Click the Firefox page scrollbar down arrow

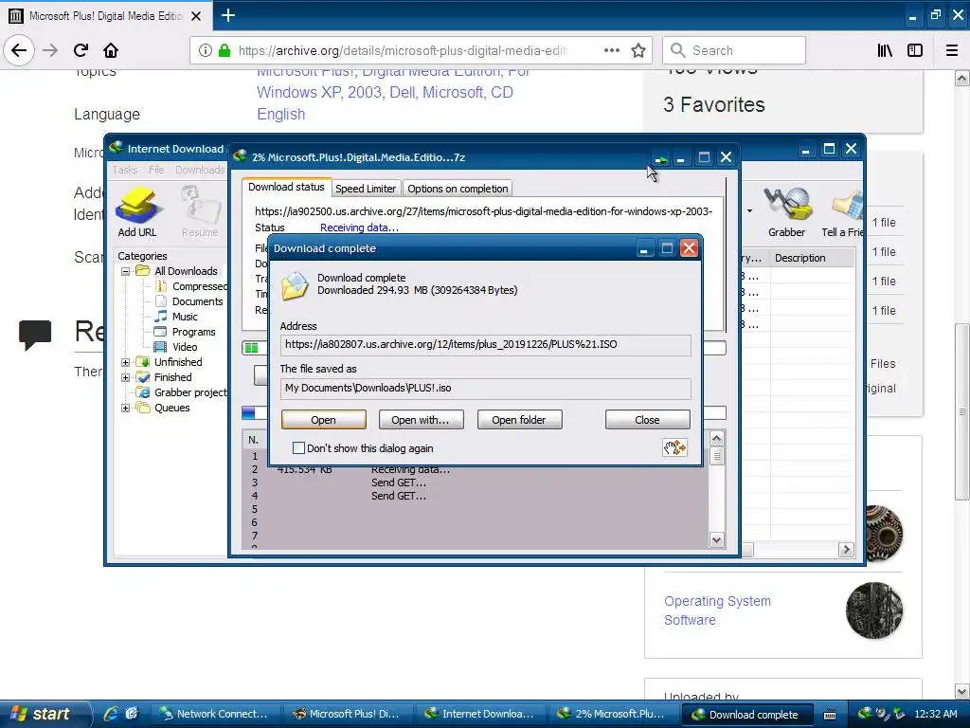[962, 691]
